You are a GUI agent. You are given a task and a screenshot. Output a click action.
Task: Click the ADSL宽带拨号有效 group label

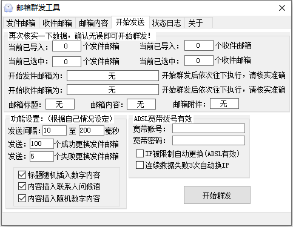coord(163,119)
